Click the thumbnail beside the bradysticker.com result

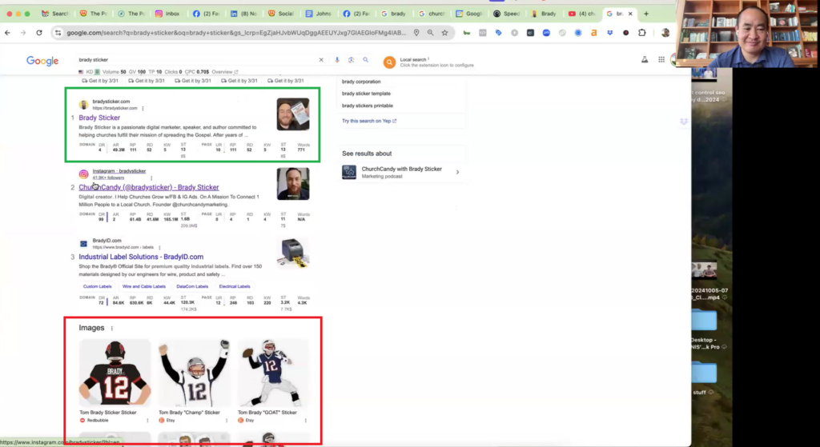click(x=293, y=114)
